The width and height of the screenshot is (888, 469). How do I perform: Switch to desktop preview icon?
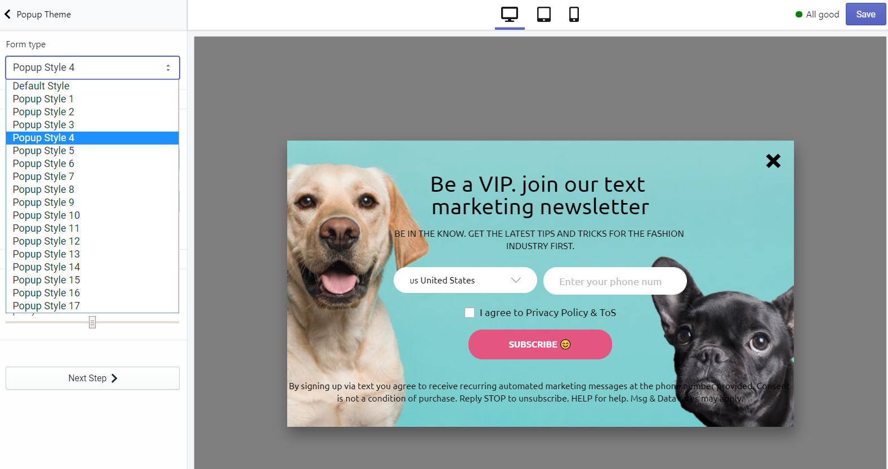click(x=510, y=14)
